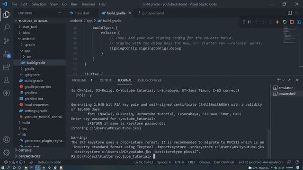This screenshot has height=170, width=303.
Task: Open the Run and Debug view
Action: 6,54
